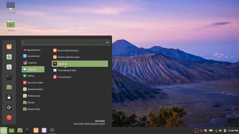Select the Office category
239x134 pixels.
coord(33,76)
